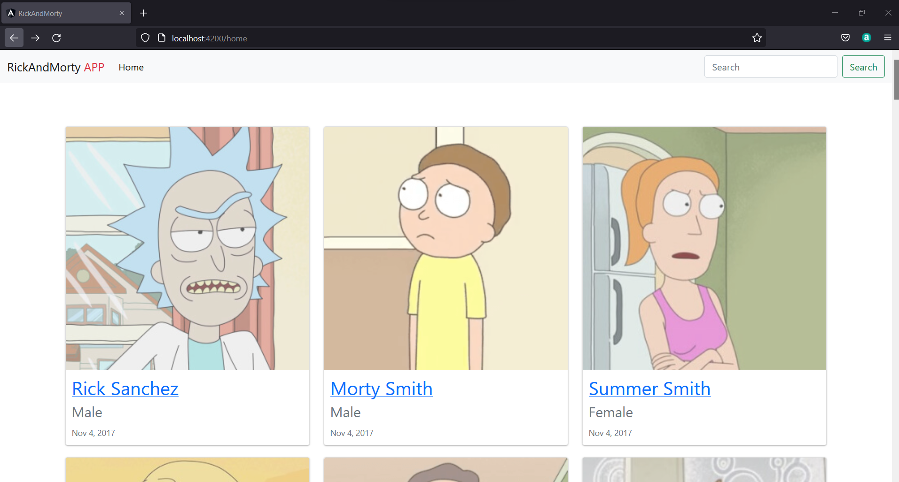Click Male under Rick Sanchez
Screen dimensions: 899x482
click(87, 412)
